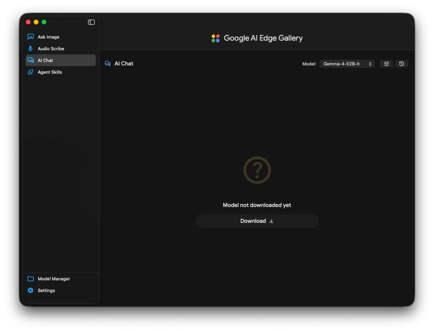The height and width of the screenshot is (332, 434).
Task: Open Model Manager
Action: pos(61,279)
